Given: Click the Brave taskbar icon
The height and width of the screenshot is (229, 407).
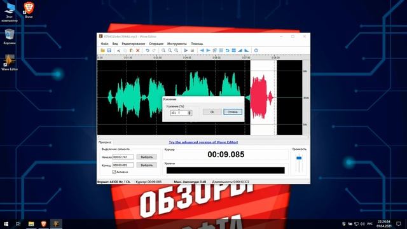Looking at the screenshot, I should [44, 223].
